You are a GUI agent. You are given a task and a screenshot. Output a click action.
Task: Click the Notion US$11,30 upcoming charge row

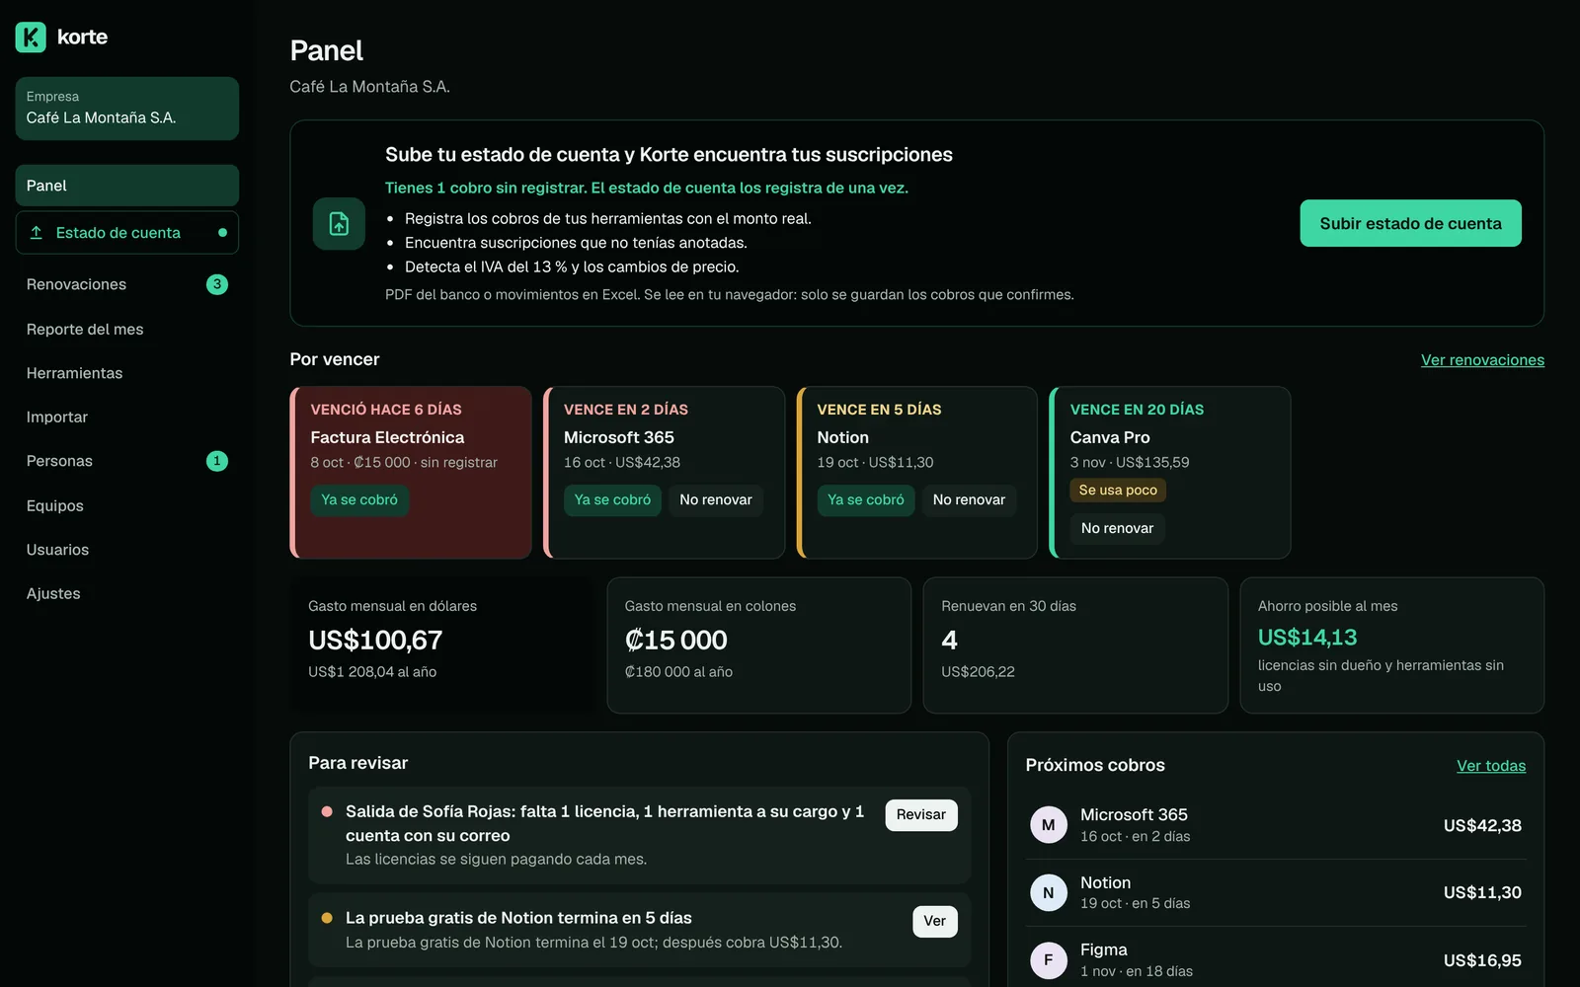[x=1276, y=892]
